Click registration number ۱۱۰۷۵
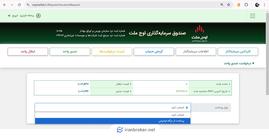Viewport: 269px width, 140px height. point(59,31)
